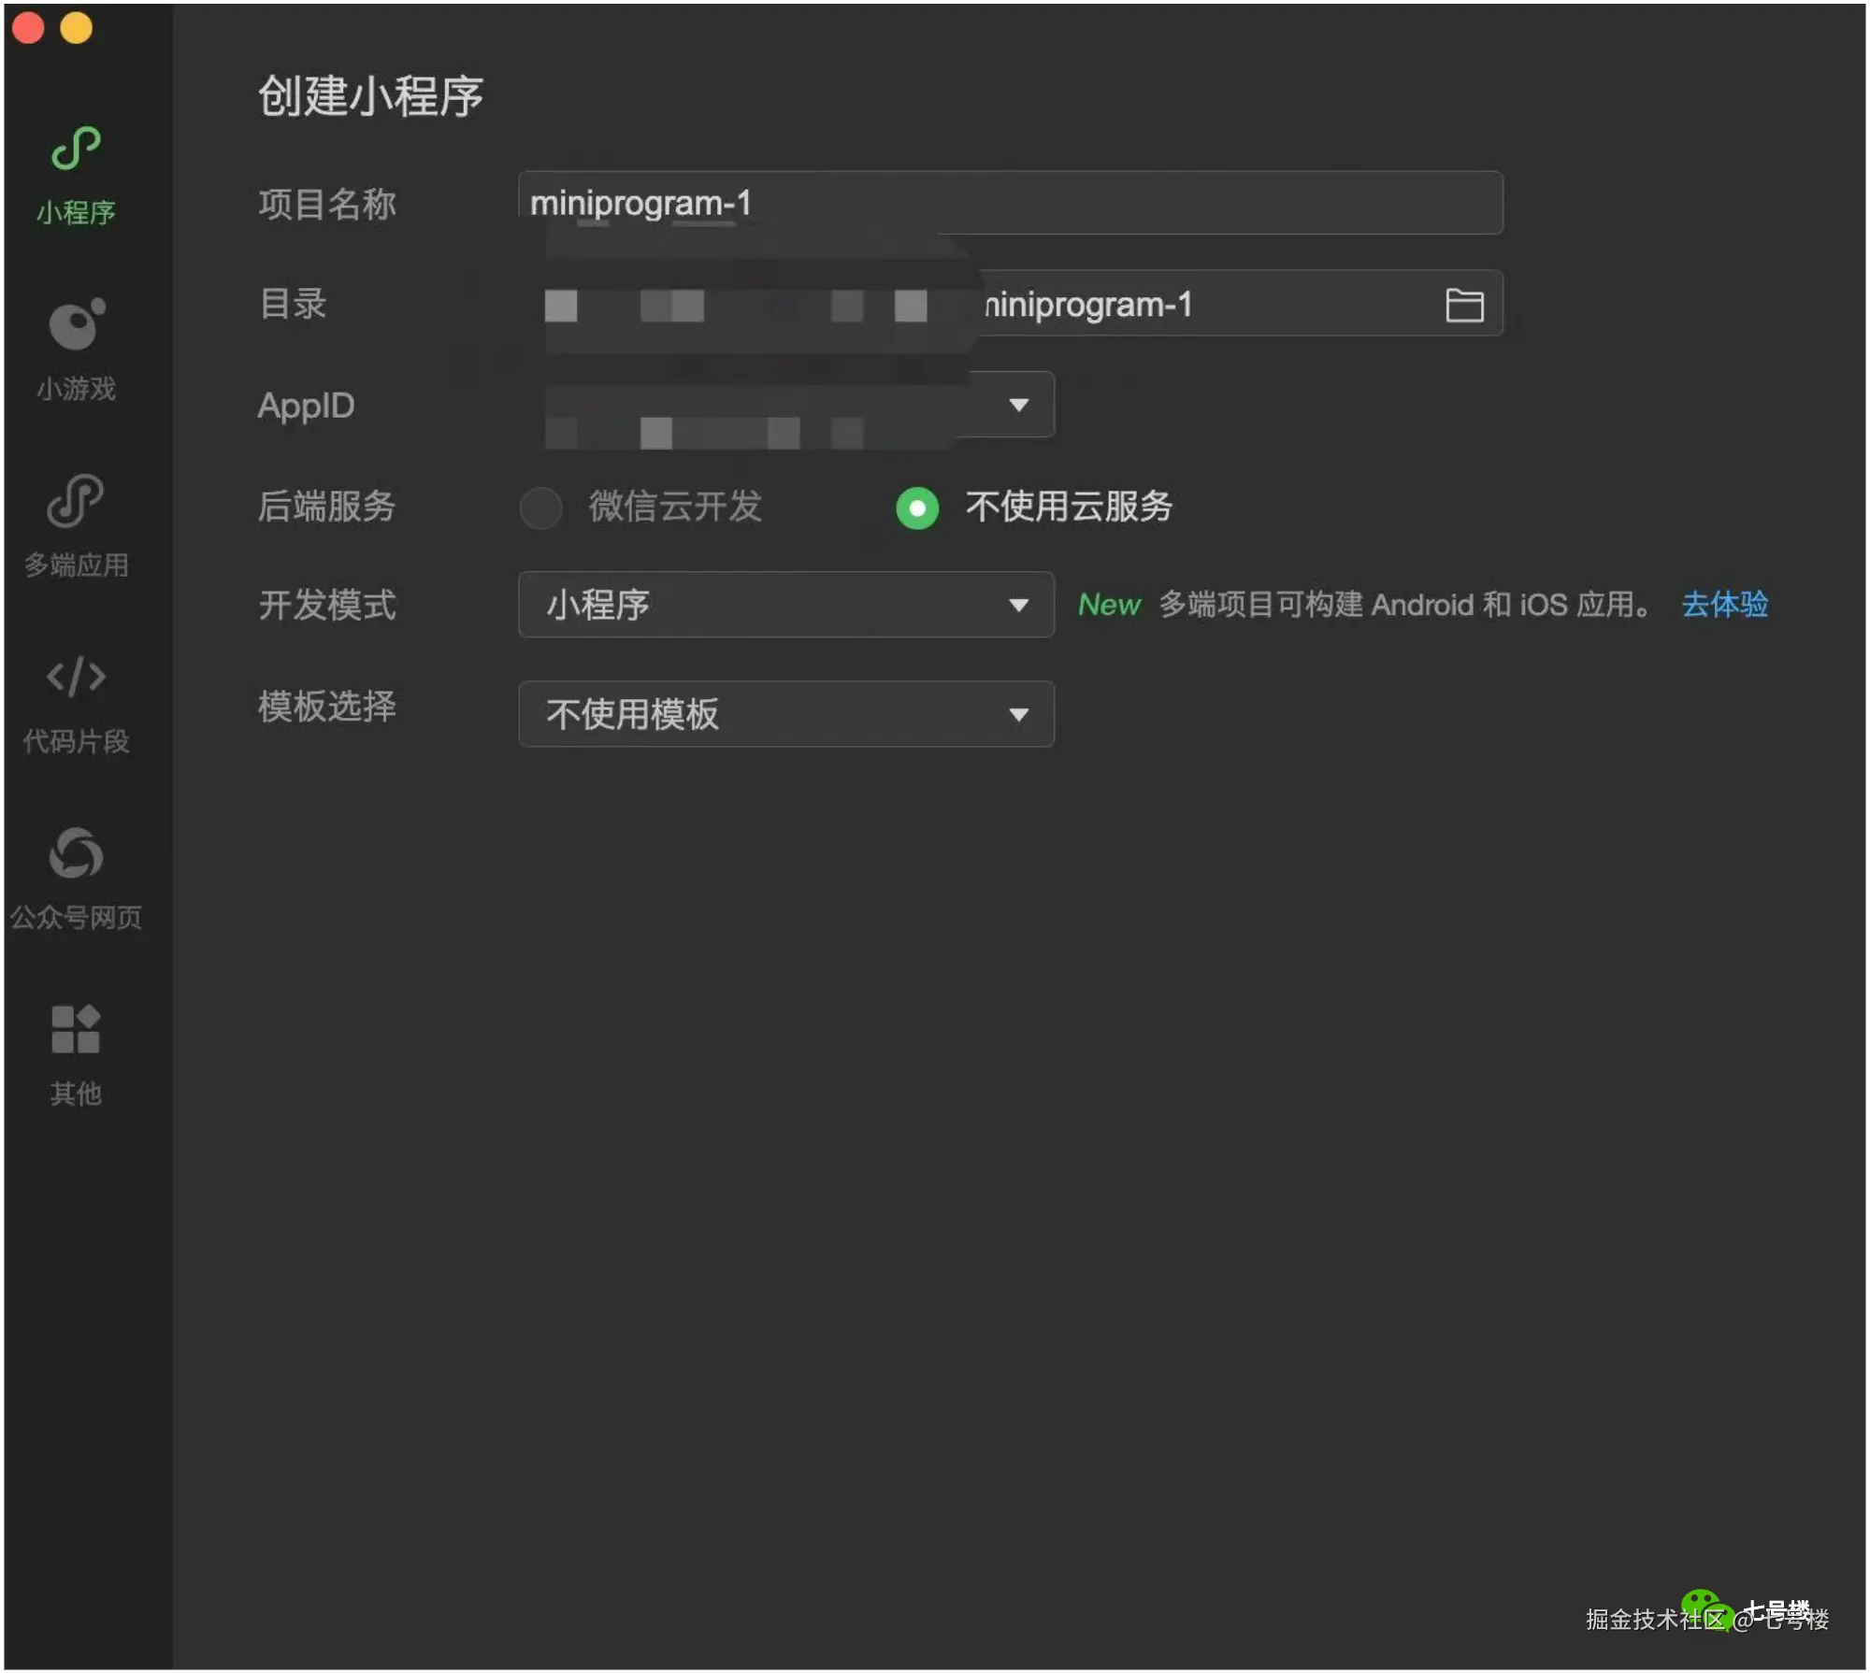1870x1673 pixels.
Task: Select the 不使用云服务 radio button
Action: [917, 508]
